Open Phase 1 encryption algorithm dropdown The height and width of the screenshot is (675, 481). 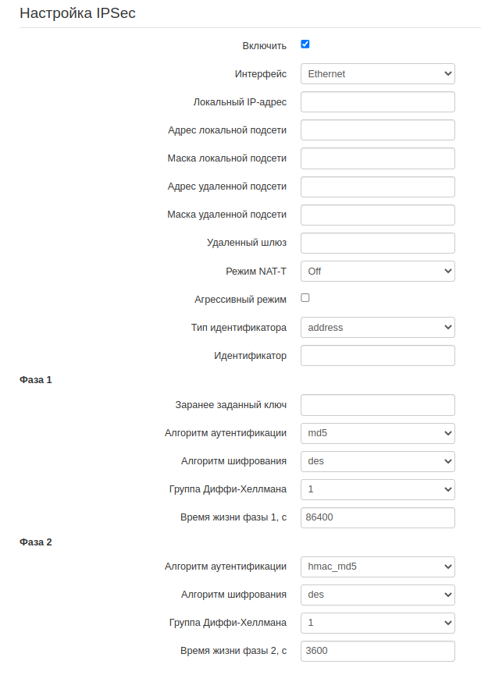point(377,461)
